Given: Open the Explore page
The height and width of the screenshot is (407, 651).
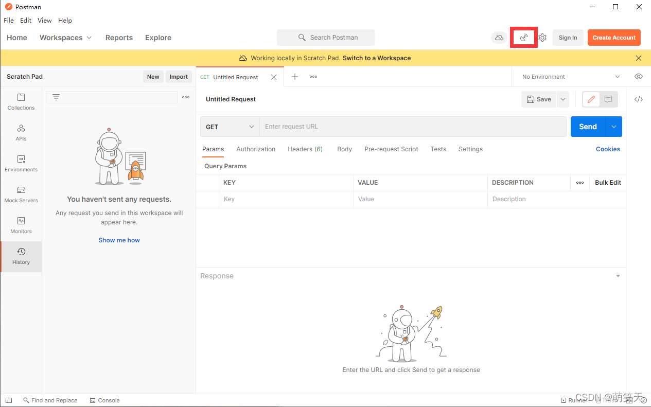Looking at the screenshot, I should tap(158, 38).
